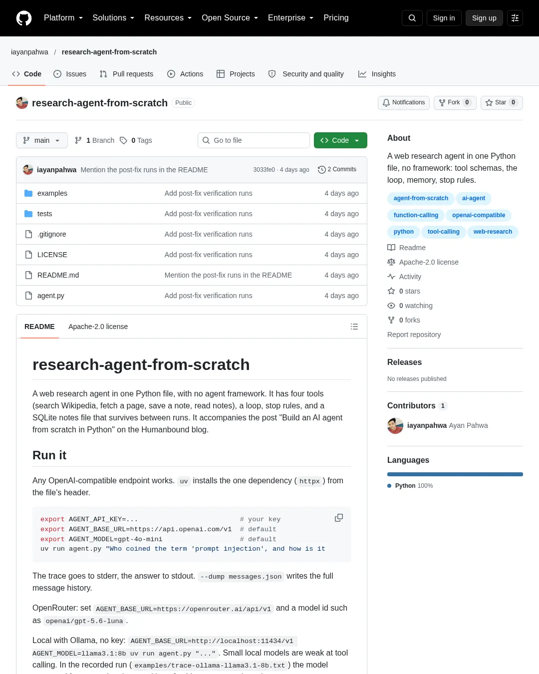Open the Security and quality tab
539x674 pixels.
click(x=306, y=74)
